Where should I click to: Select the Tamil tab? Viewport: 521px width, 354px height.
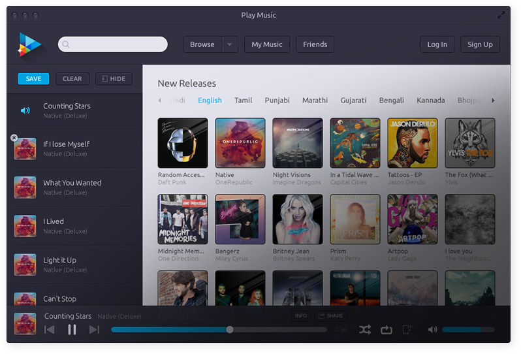tap(244, 101)
